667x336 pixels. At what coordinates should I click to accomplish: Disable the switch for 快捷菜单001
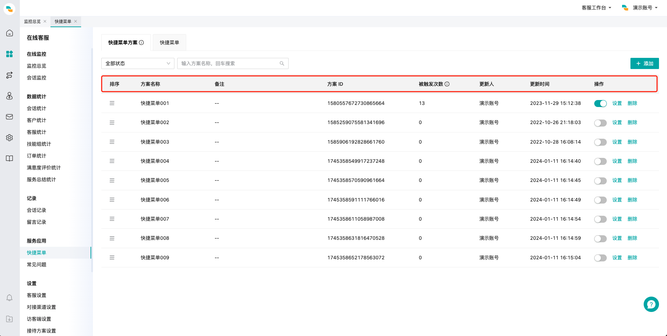600,104
